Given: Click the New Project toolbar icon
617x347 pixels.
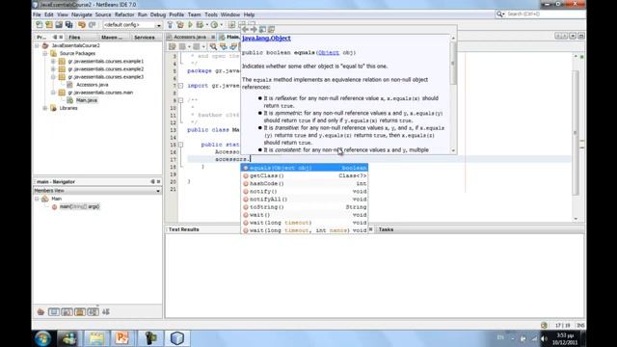Looking at the screenshot, I should 49,25.
